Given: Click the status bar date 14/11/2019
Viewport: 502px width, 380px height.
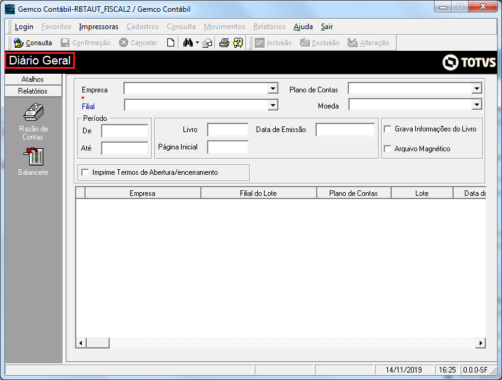Looking at the screenshot, I should tap(403, 369).
